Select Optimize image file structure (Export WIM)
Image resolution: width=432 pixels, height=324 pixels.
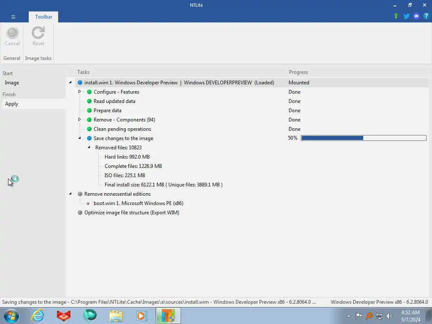click(x=132, y=213)
